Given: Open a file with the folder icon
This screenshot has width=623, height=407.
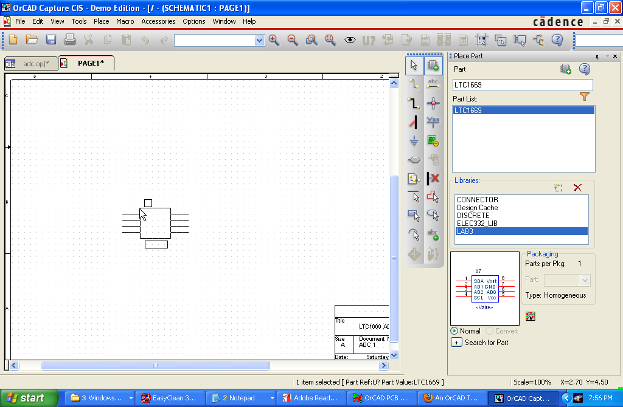Looking at the screenshot, I should [x=32, y=39].
